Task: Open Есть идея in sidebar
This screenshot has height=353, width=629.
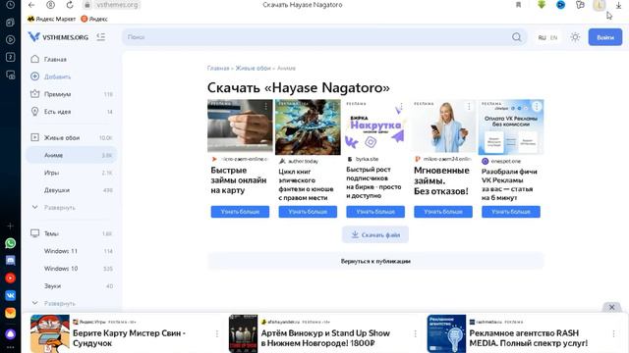Action: [x=72, y=112]
